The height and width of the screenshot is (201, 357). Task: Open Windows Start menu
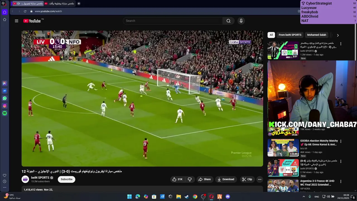[x=129, y=197]
